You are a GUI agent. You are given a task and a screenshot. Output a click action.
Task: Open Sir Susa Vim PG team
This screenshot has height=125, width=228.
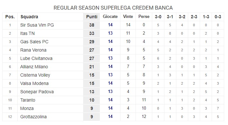(x=37, y=25)
